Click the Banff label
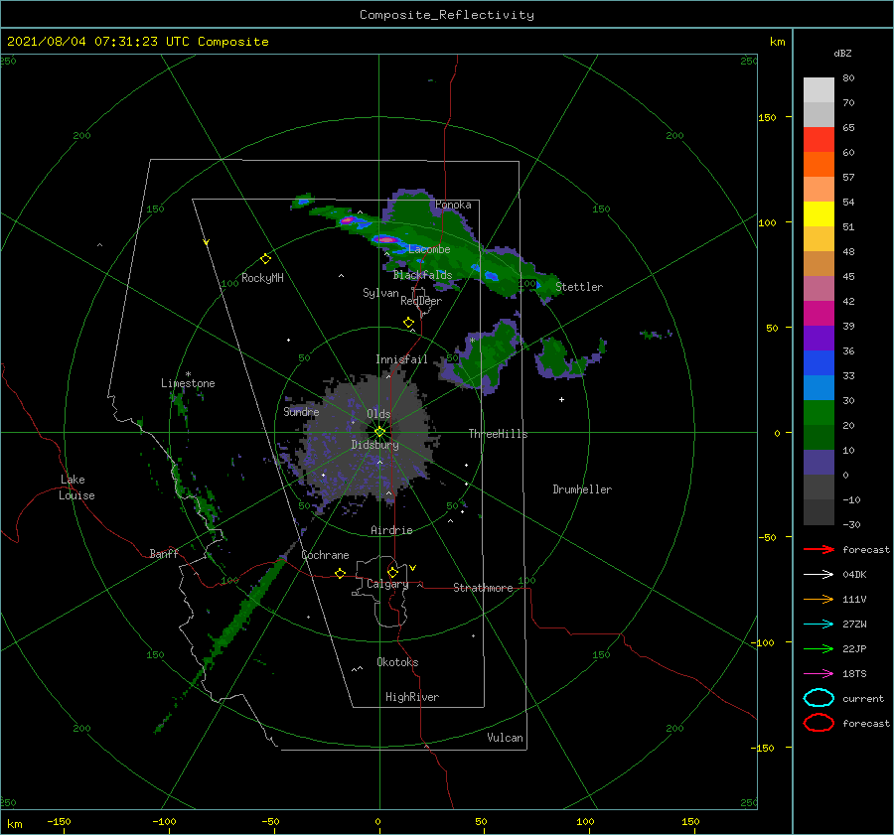The height and width of the screenshot is (835, 894). [164, 553]
